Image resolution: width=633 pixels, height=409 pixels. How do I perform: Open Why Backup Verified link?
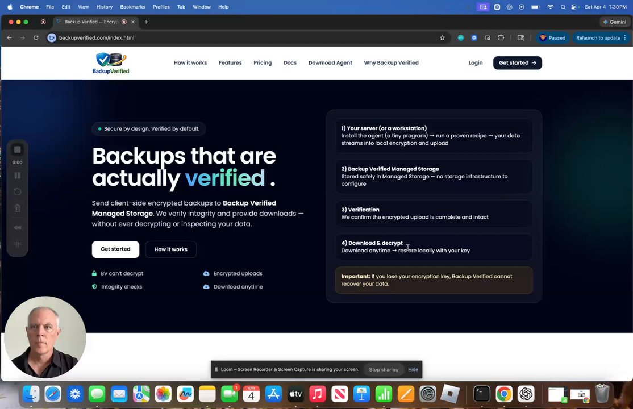click(x=391, y=63)
